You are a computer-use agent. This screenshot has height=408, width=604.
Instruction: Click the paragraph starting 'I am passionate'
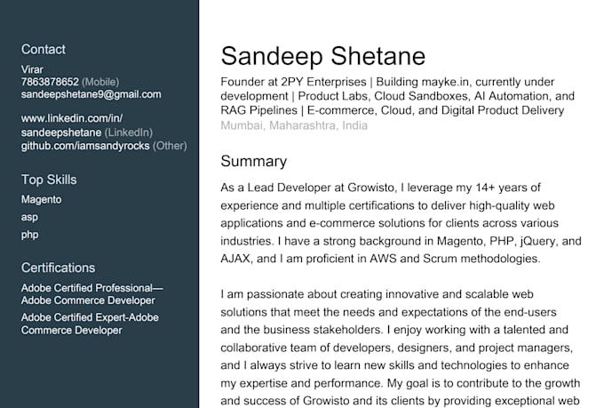coord(401,348)
